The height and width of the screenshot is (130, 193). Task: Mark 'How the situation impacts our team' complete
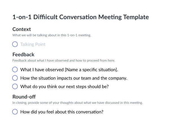(15, 78)
